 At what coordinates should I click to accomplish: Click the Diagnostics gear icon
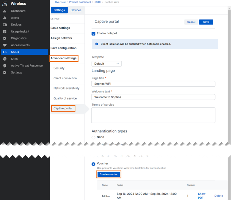5,38
